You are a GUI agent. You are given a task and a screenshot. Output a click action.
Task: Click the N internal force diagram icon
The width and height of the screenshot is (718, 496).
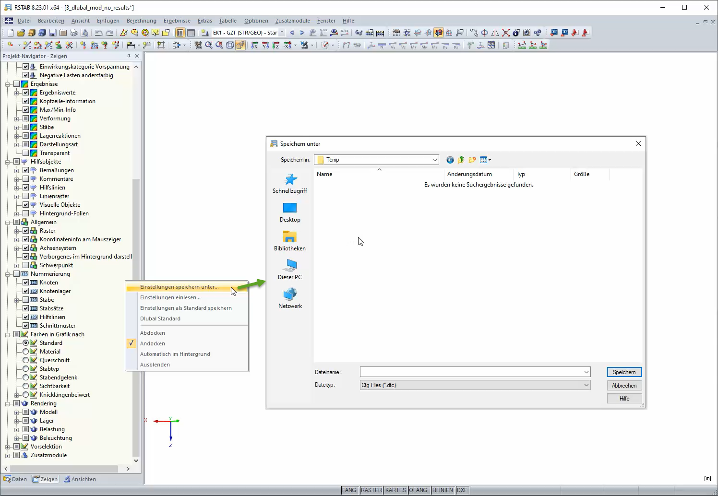coord(382,45)
